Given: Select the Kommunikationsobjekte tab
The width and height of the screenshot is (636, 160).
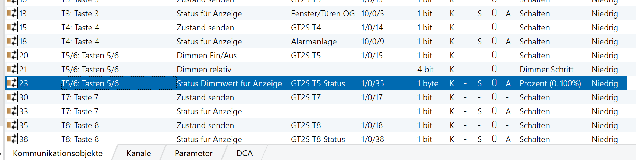Looking at the screenshot, I should point(58,153).
